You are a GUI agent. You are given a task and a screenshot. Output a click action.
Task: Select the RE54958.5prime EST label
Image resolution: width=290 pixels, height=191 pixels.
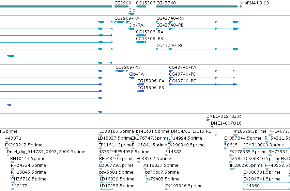132,152
